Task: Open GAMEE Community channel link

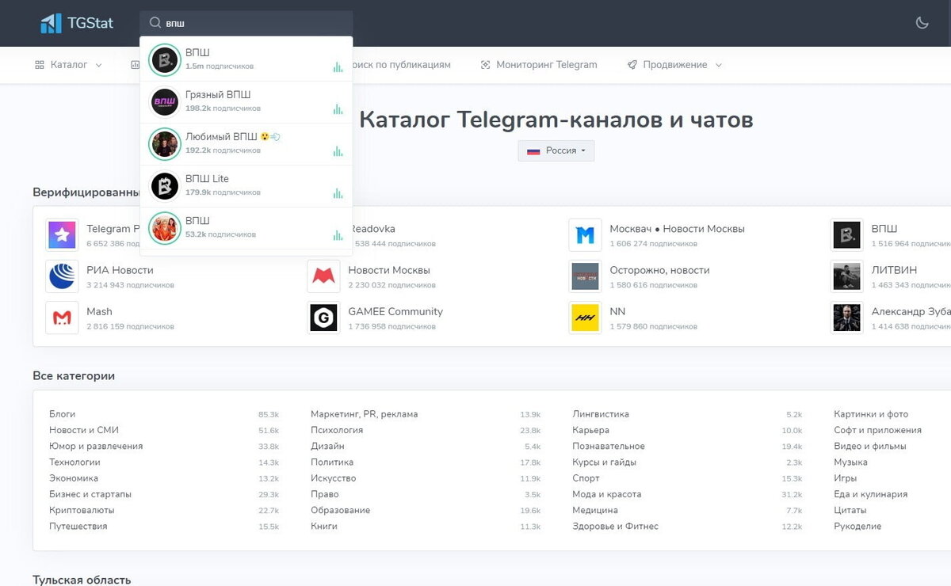Action: [395, 311]
